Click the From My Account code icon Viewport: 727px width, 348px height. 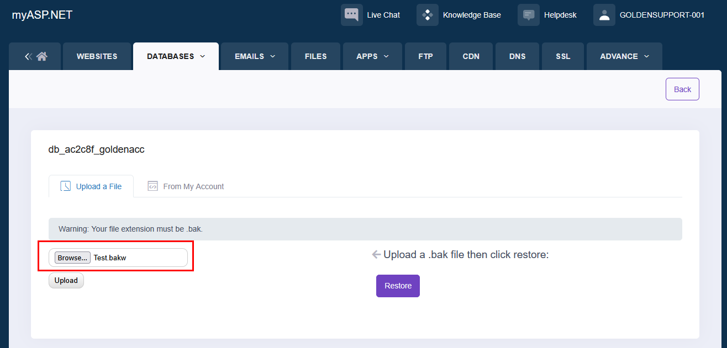(153, 186)
